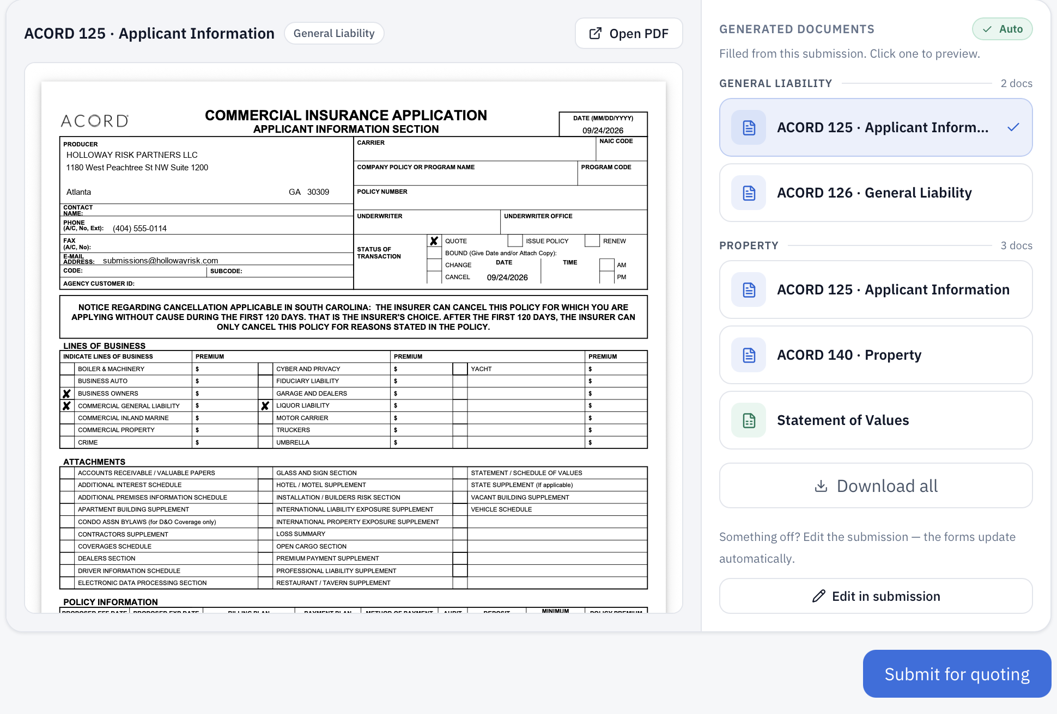1057x714 pixels.
Task: Check the CONTRACTORS SUPPLEMENT attachment checkbox
Action: click(x=66, y=534)
